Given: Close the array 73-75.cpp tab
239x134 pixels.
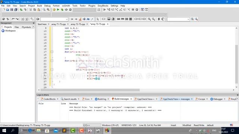Looking at the screenshot, I should point(108,24).
